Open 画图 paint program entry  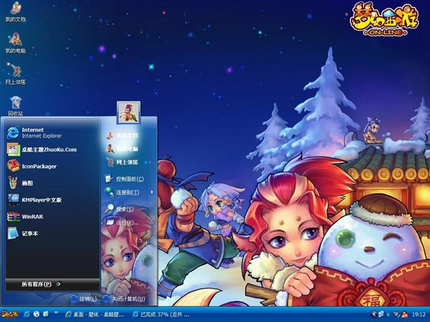[x=52, y=183]
